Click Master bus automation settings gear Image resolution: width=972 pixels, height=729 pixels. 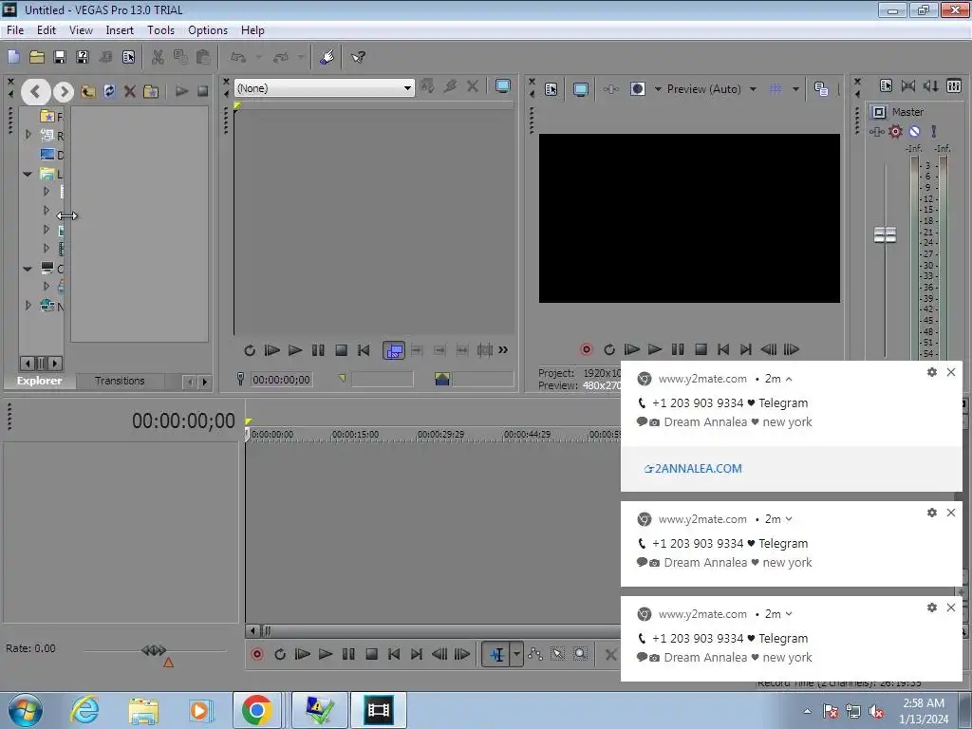(x=895, y=131)
